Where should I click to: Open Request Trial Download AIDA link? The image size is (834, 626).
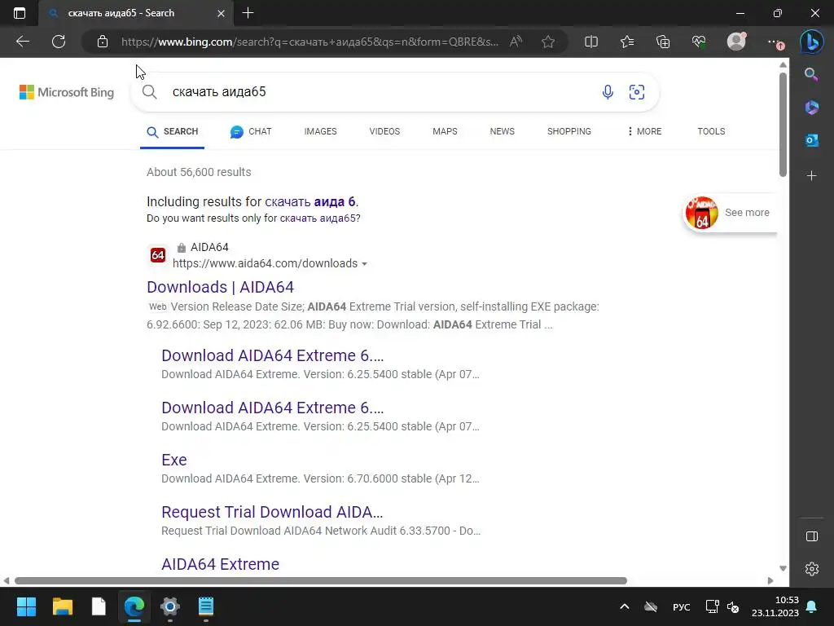click(x=272, y=512)
